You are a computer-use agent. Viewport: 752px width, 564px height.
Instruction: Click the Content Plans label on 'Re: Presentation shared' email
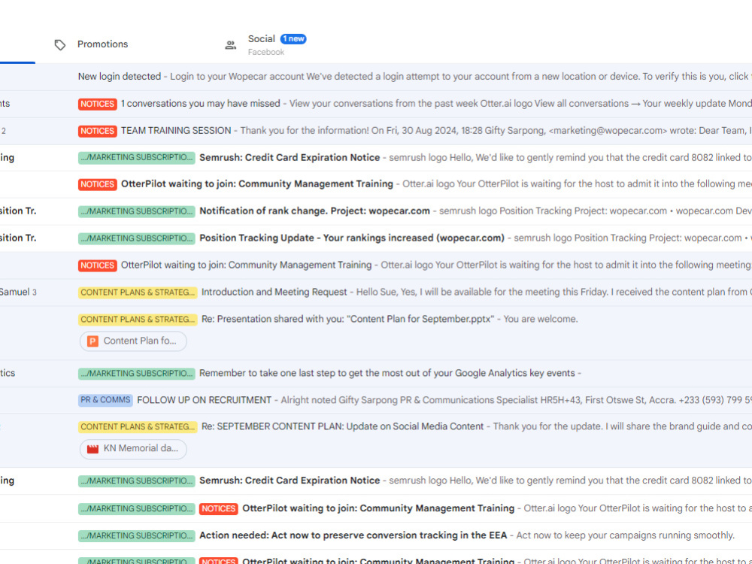(138, 320)
